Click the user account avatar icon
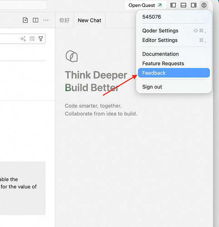This screenshot has width=219, height=227. pyautogui.click(x=204, y=5)
